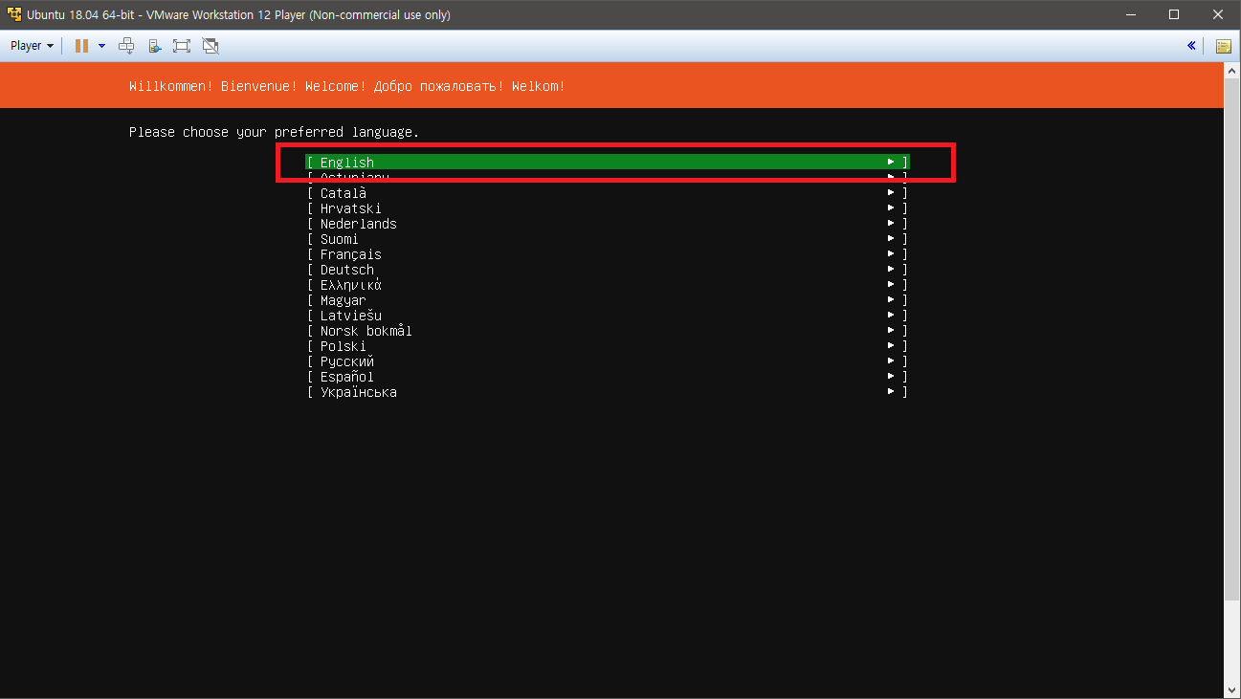This screenshot has height=699, width=1241.
Task: Minimize the VMware Player window
Action: pos(1130,14)
